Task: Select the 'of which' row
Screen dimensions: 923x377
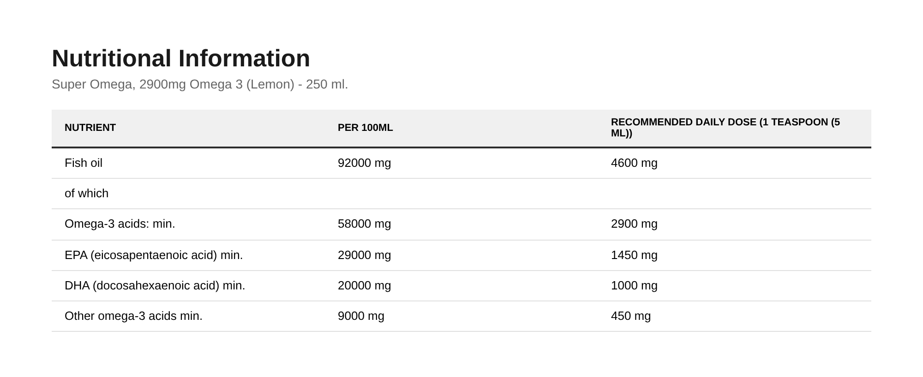Action: point(461,194)
